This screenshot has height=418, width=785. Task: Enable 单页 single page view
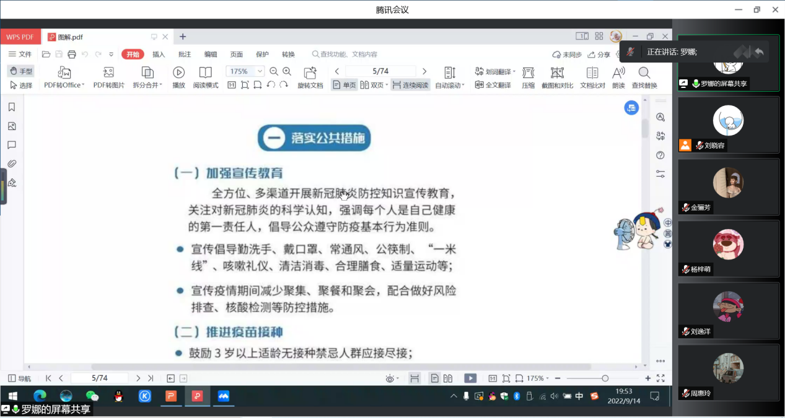pos(344,85)
